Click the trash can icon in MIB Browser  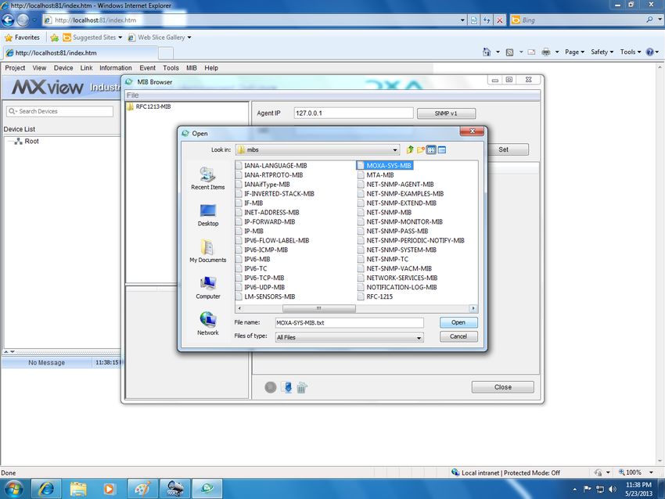point(301,387)
